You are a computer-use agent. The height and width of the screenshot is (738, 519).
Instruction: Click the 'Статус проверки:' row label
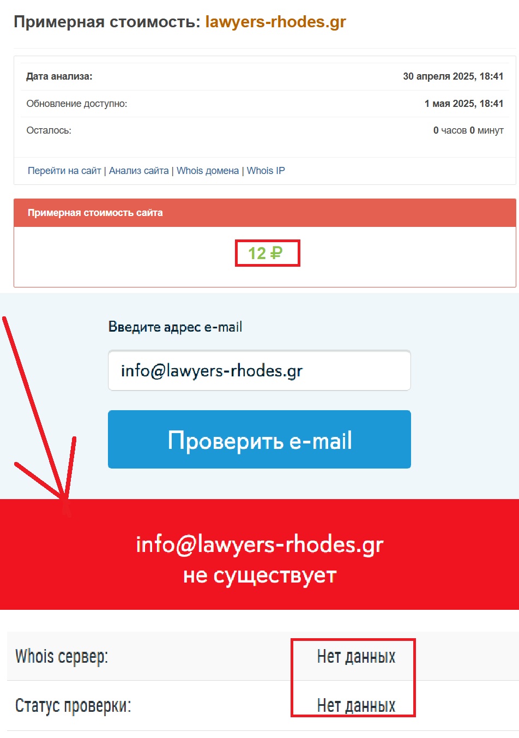click(x=73, y=705)
